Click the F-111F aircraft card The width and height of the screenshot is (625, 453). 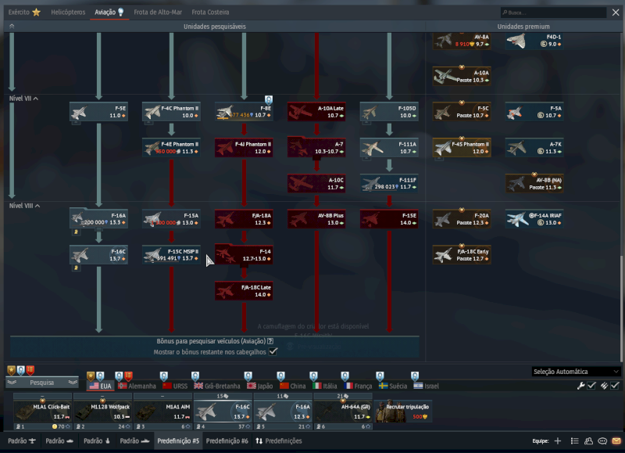pos(388,183)
